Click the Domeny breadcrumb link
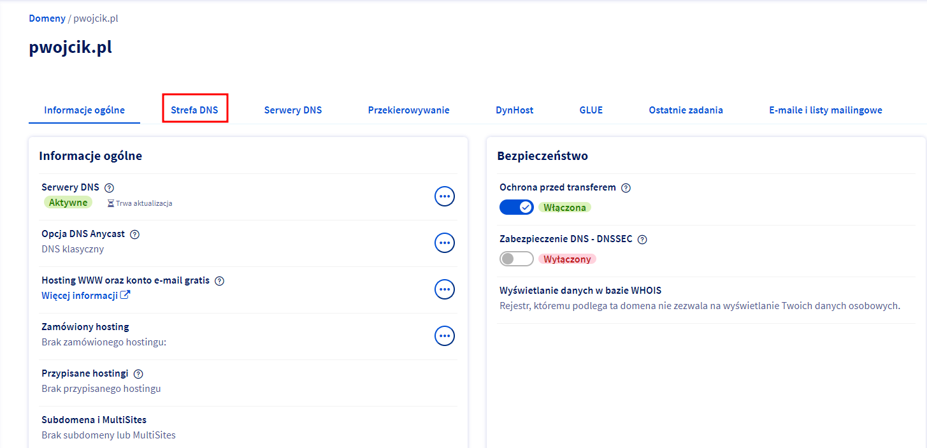 coord(47,18)
